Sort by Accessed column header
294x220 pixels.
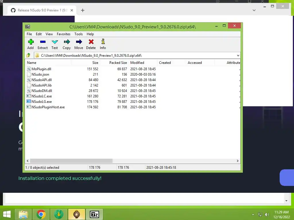(200, 63)
